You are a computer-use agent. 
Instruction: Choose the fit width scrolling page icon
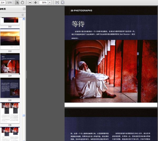click(57, 2)
